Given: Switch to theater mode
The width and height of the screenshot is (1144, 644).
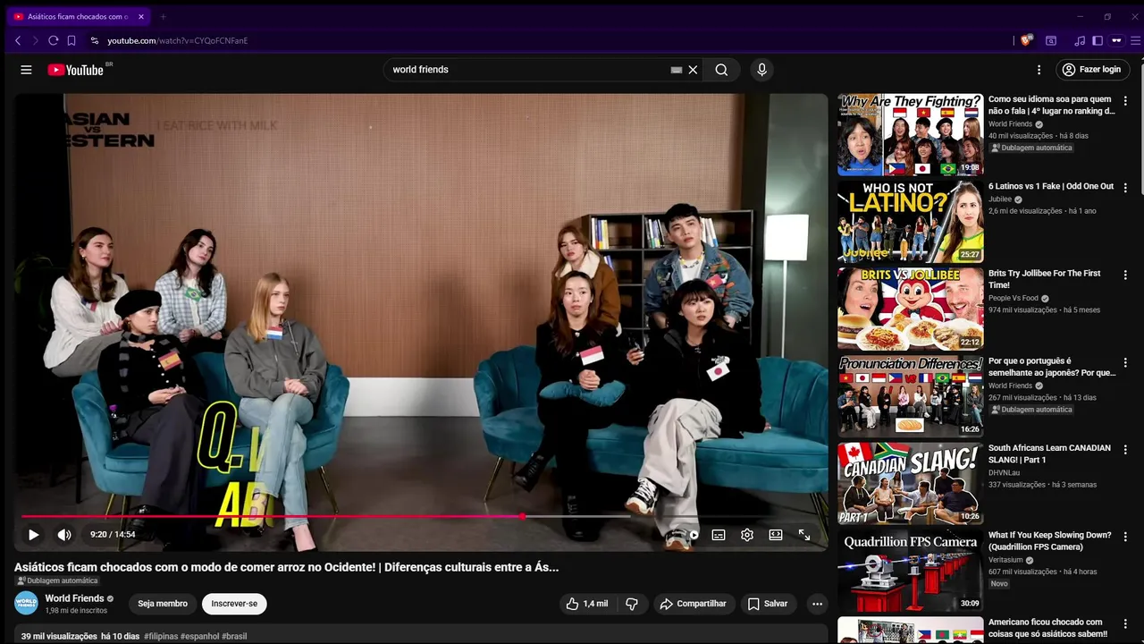Looking at the screenshot, I should tap(776, 535).
